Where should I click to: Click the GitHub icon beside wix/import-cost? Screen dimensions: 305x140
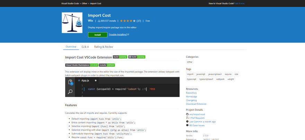click(x=187, y=114)
